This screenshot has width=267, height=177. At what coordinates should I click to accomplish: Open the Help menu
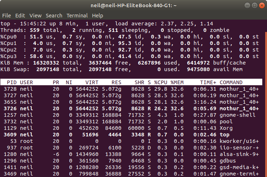pyautogui.click(x=97, y=16)
